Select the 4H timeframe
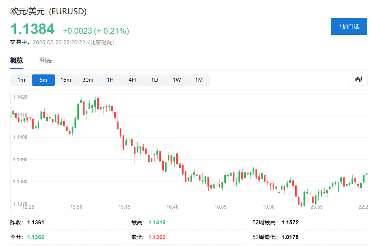The height and width of the screenshot is (246, 372). (132, 80)
